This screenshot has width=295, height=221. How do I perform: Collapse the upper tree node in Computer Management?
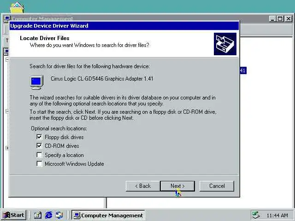pos(7,60)
